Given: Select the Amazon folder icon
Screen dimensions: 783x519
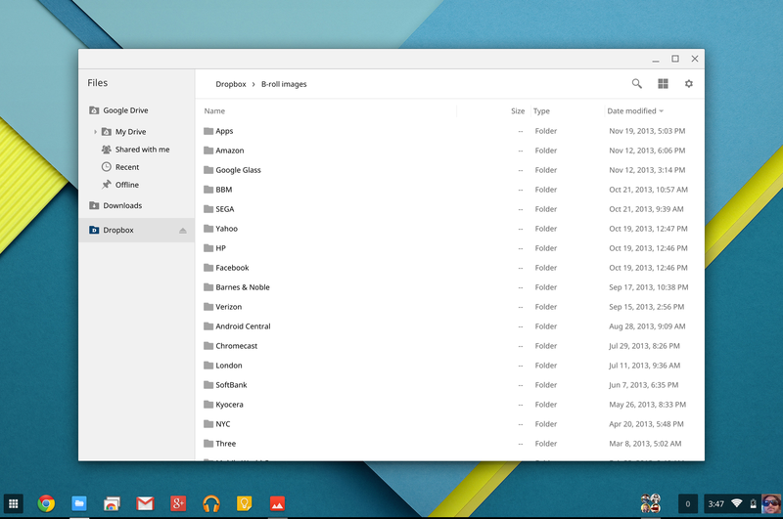Looking at the screenshot, I should coord(208,151).
